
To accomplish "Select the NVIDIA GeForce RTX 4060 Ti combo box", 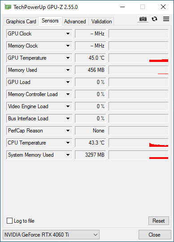I will point(51,234).
